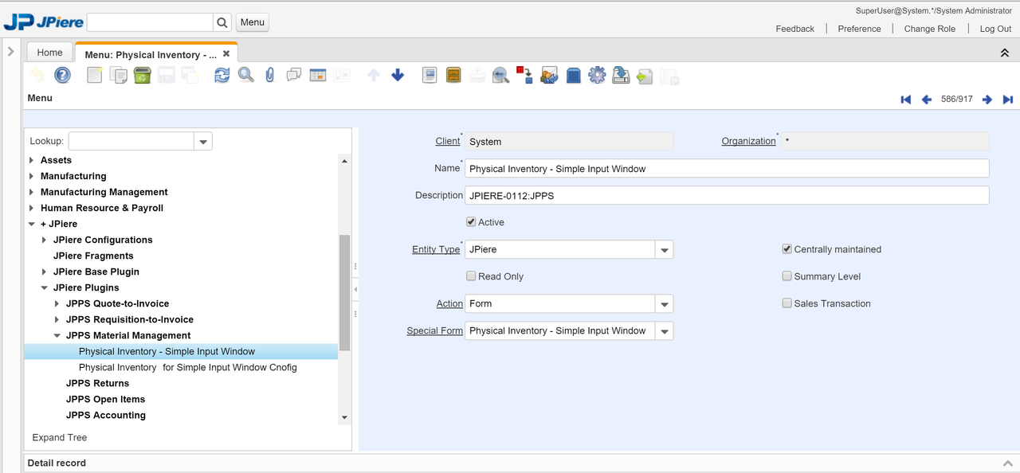Image resolution: width=1020 pixels, height=473 pixels.
Task: Uncheck the Centrally maintained checkbox
Action: click(x=787, y=249)
